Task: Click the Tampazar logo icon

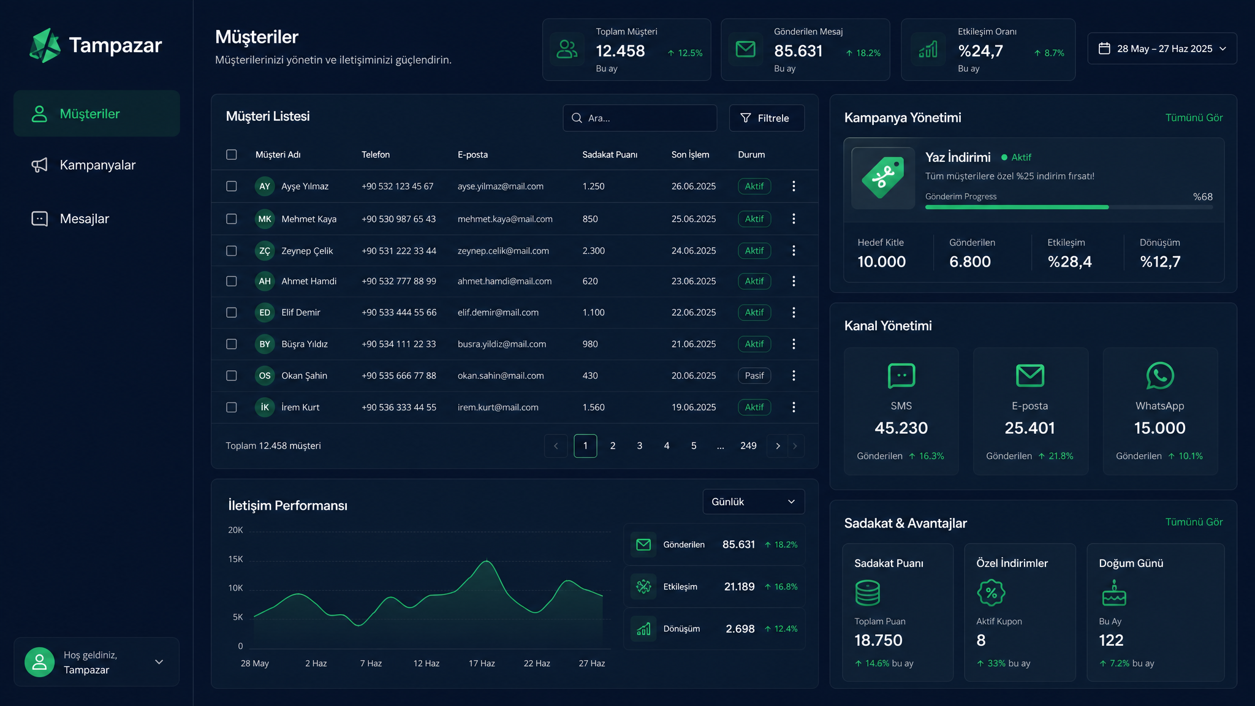Action: pyautogui.click(x=45, y=45)
